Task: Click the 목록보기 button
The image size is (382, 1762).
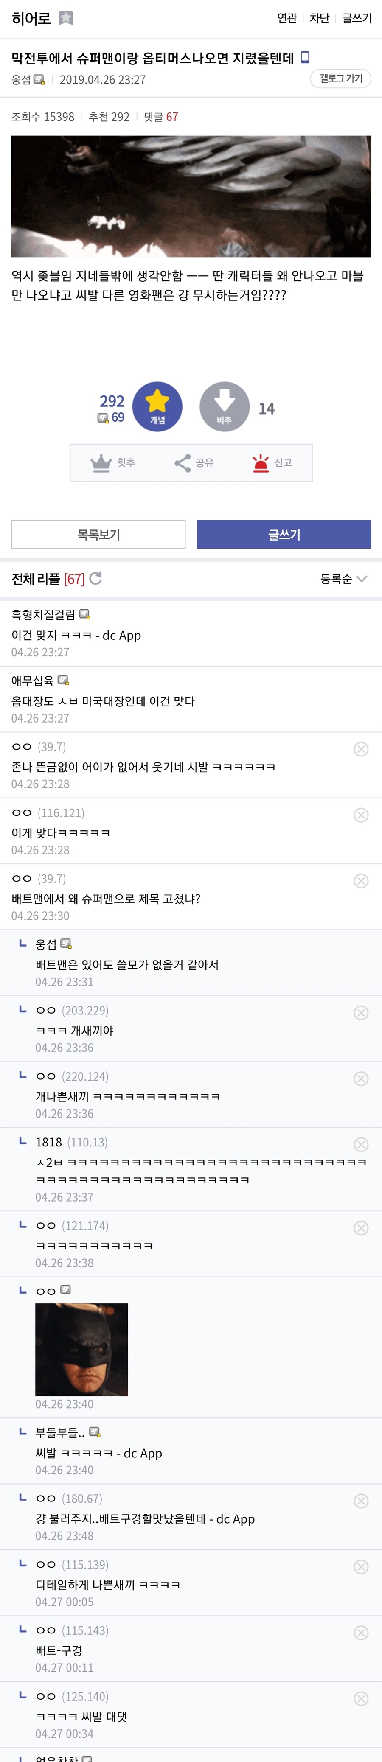Action: coord(97,535)
